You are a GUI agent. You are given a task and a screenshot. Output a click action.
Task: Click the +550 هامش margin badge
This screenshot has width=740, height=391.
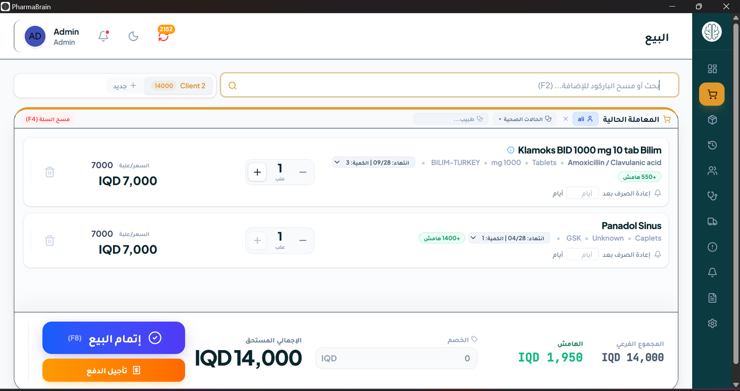coord(639,177)
